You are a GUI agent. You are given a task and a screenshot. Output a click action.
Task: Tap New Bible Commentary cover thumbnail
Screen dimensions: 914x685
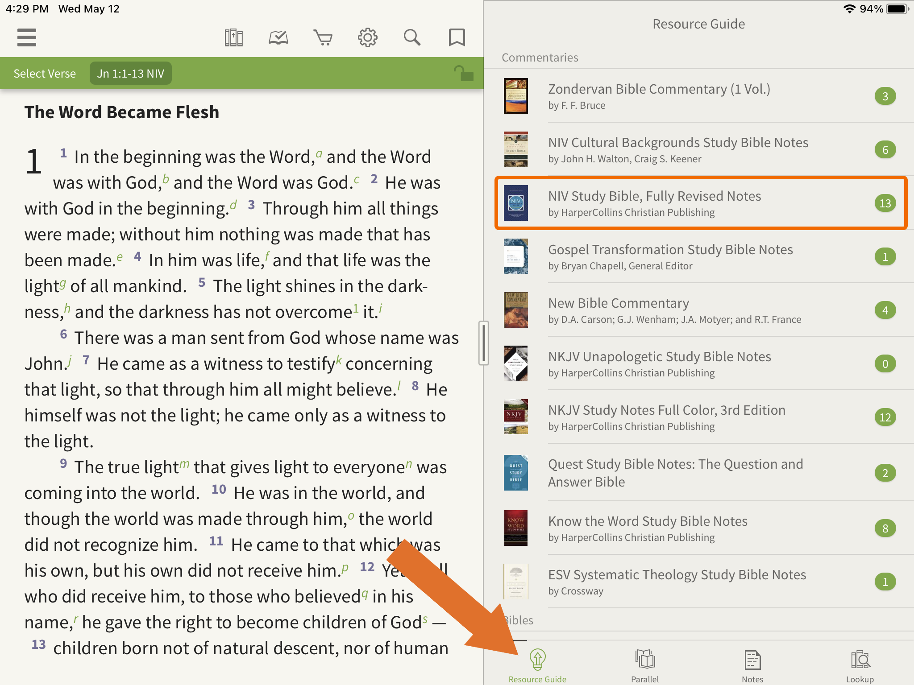[x=515, y=310]
